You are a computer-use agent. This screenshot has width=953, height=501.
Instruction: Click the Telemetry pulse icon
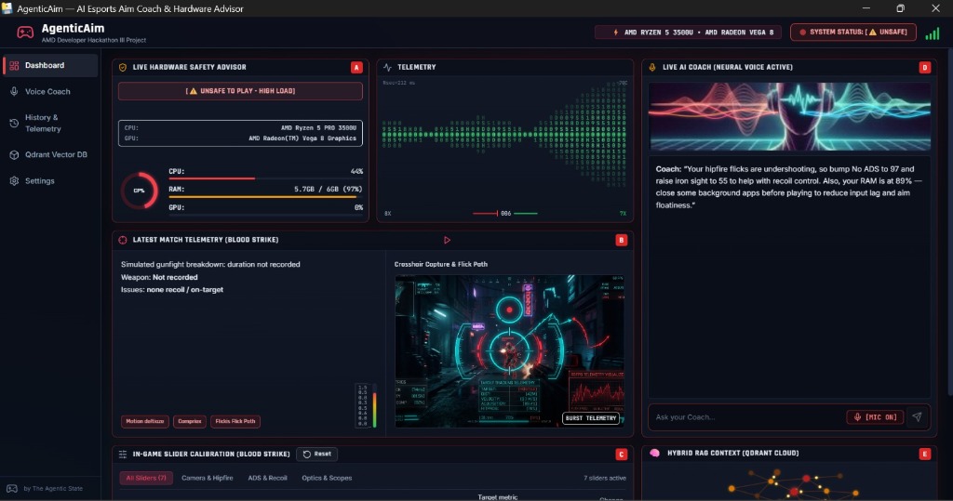(x=388, y=68)
